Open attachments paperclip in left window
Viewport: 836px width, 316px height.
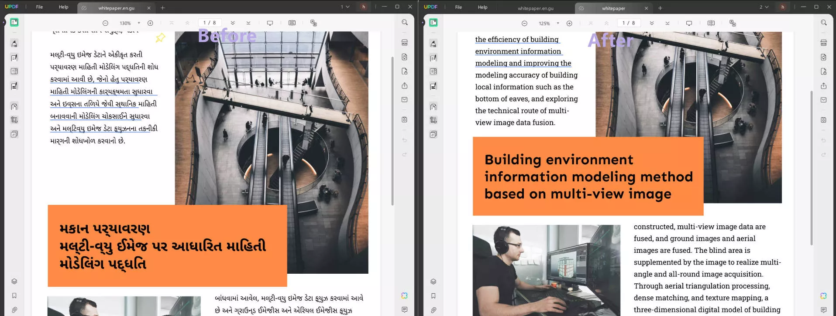(x=14, y=310)
